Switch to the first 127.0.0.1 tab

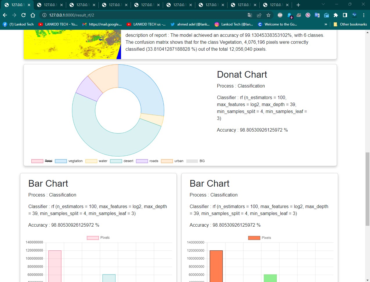(17, 5)
